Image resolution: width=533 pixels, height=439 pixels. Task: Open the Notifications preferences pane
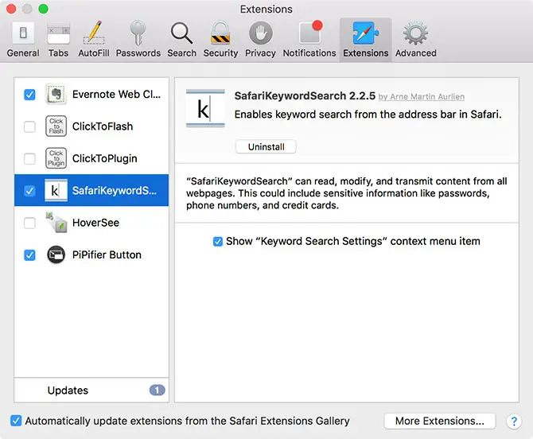(x=309, y=40)
